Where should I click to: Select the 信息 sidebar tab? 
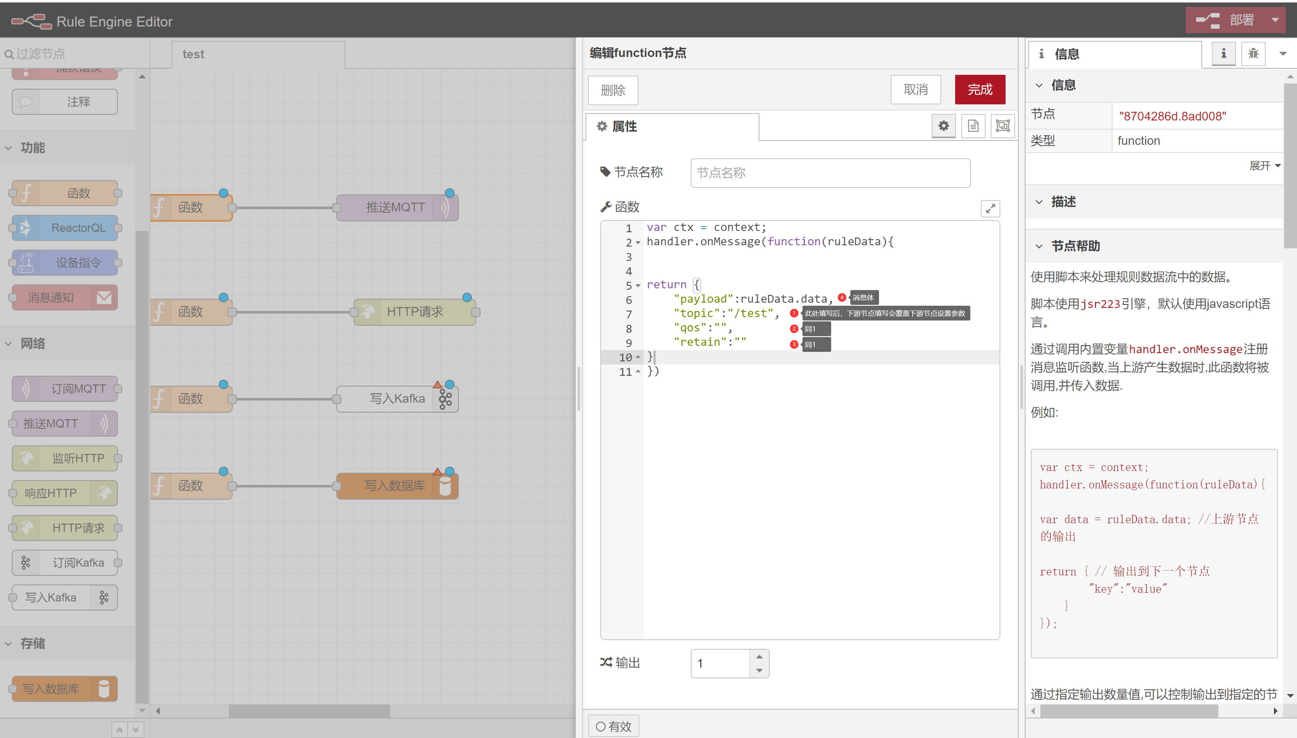(1115, 54)
